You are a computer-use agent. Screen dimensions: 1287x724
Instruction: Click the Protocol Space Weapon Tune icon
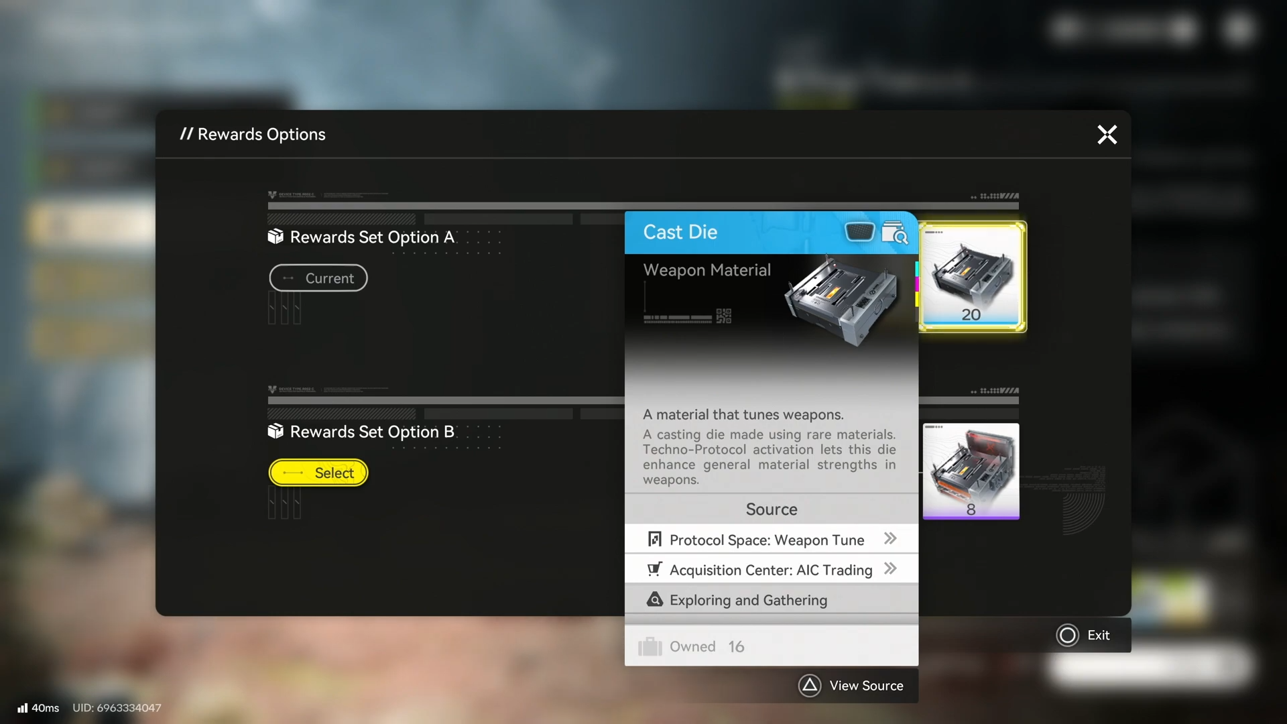click(x=655, y=540)
